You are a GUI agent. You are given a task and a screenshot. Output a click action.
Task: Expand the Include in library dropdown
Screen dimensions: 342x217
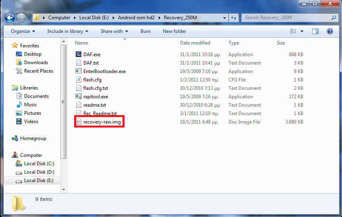click(x=66, y=31)
